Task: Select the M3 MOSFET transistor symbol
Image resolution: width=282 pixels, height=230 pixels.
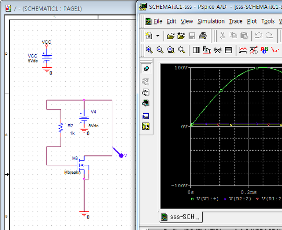Action: coord(82,165)
